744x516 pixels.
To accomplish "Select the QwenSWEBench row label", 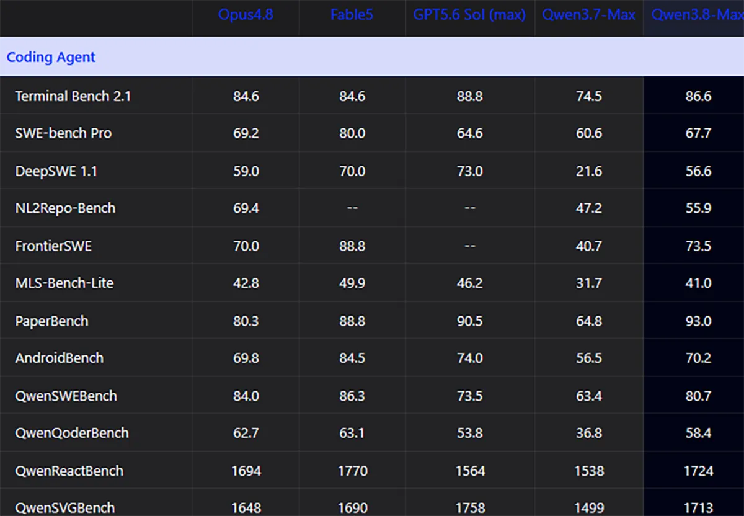I will (66, 396).
